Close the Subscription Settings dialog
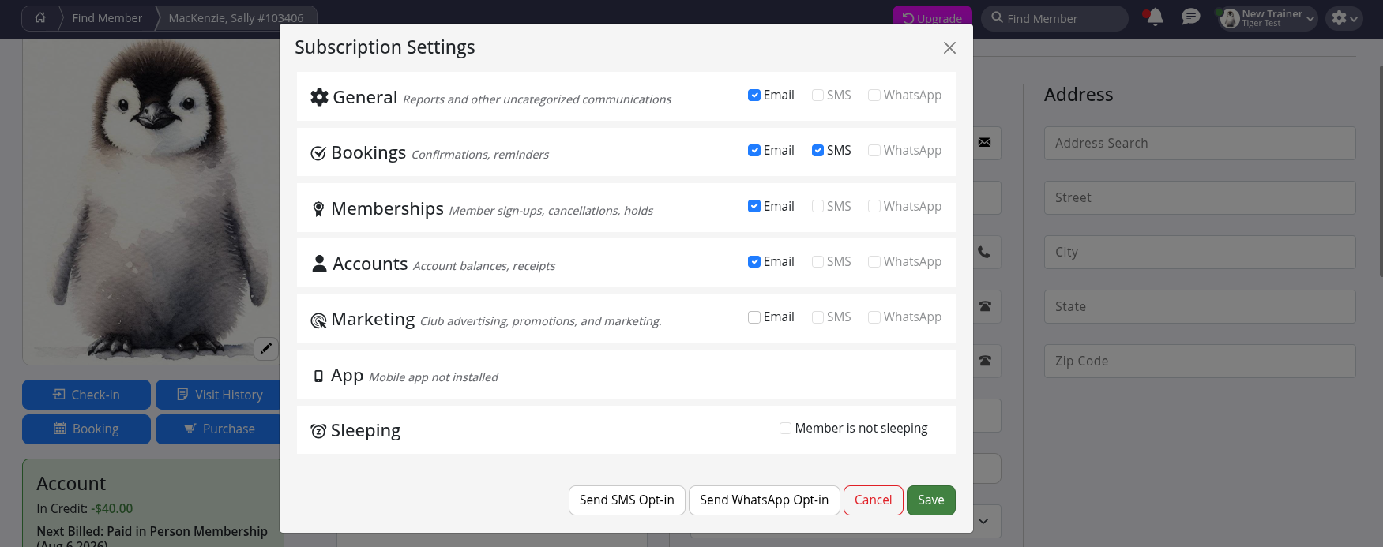The width and height of the screenshot is (1383, 547). (949, 48)
